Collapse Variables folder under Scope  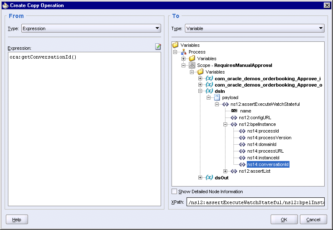pyautogui.click(x=192, y=72)
